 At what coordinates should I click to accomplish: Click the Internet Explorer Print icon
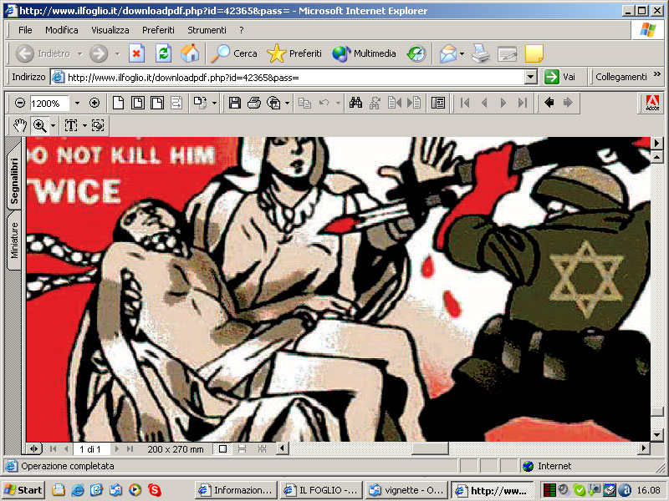[481, 53]
